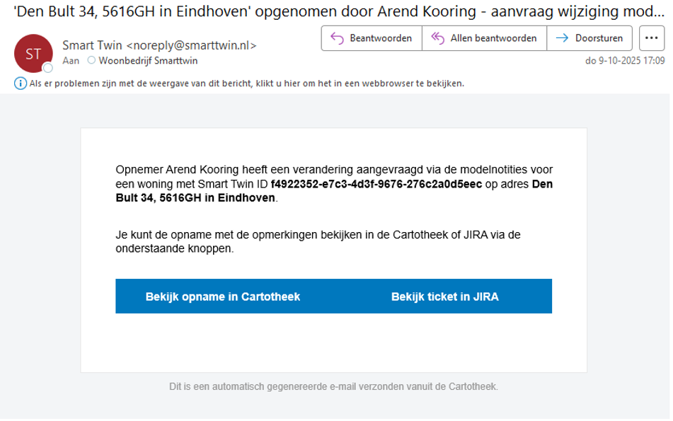This screenshot has height=421, width=673.
Task: Click the red ST sender avatar
Action: (33, 53)
